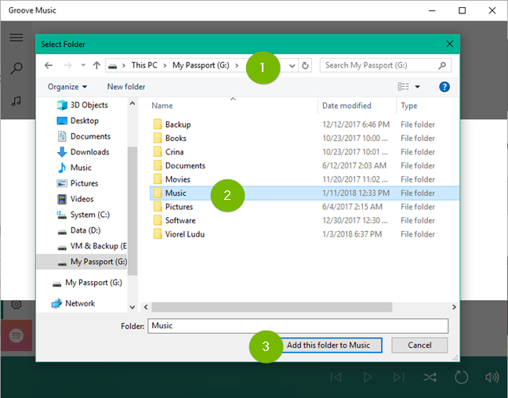Select VM & Backup drive in navigation pane

coord(92,246)
